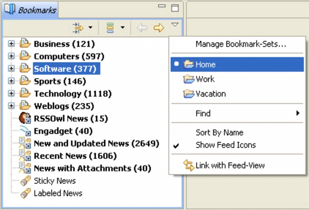
Task: Select New and Updated News saved search
Action: click(x=96, y=143)
